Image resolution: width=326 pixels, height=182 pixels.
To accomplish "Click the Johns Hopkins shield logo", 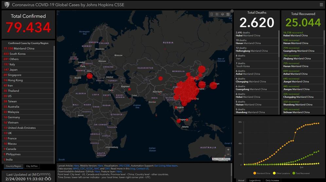I will 7,5.
